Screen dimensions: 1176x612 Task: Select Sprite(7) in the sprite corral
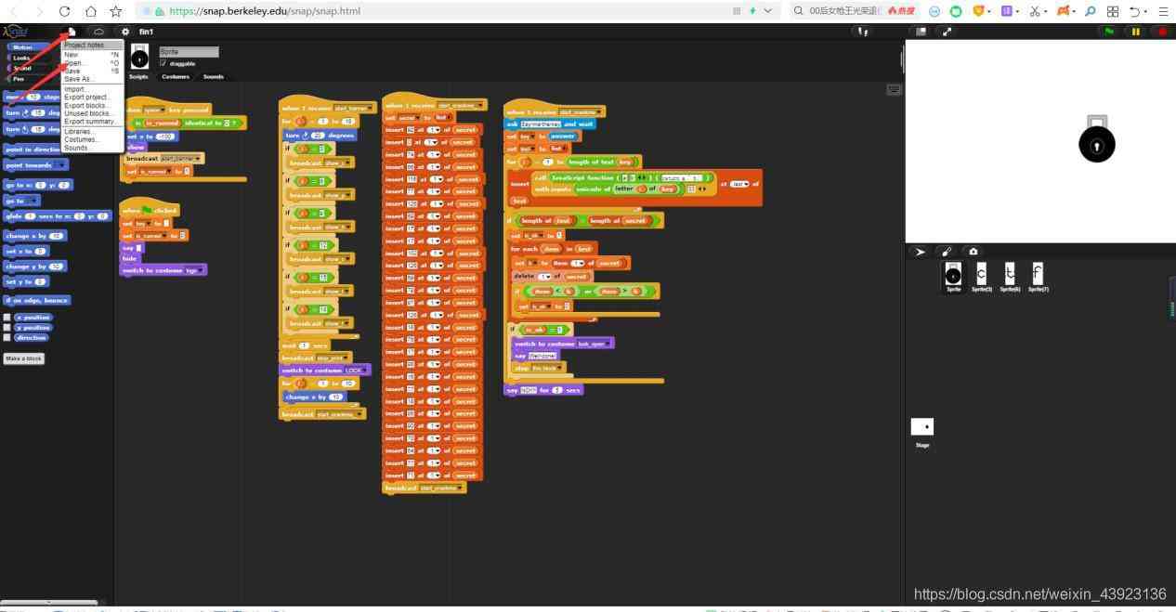click(x=1038, y=277)
